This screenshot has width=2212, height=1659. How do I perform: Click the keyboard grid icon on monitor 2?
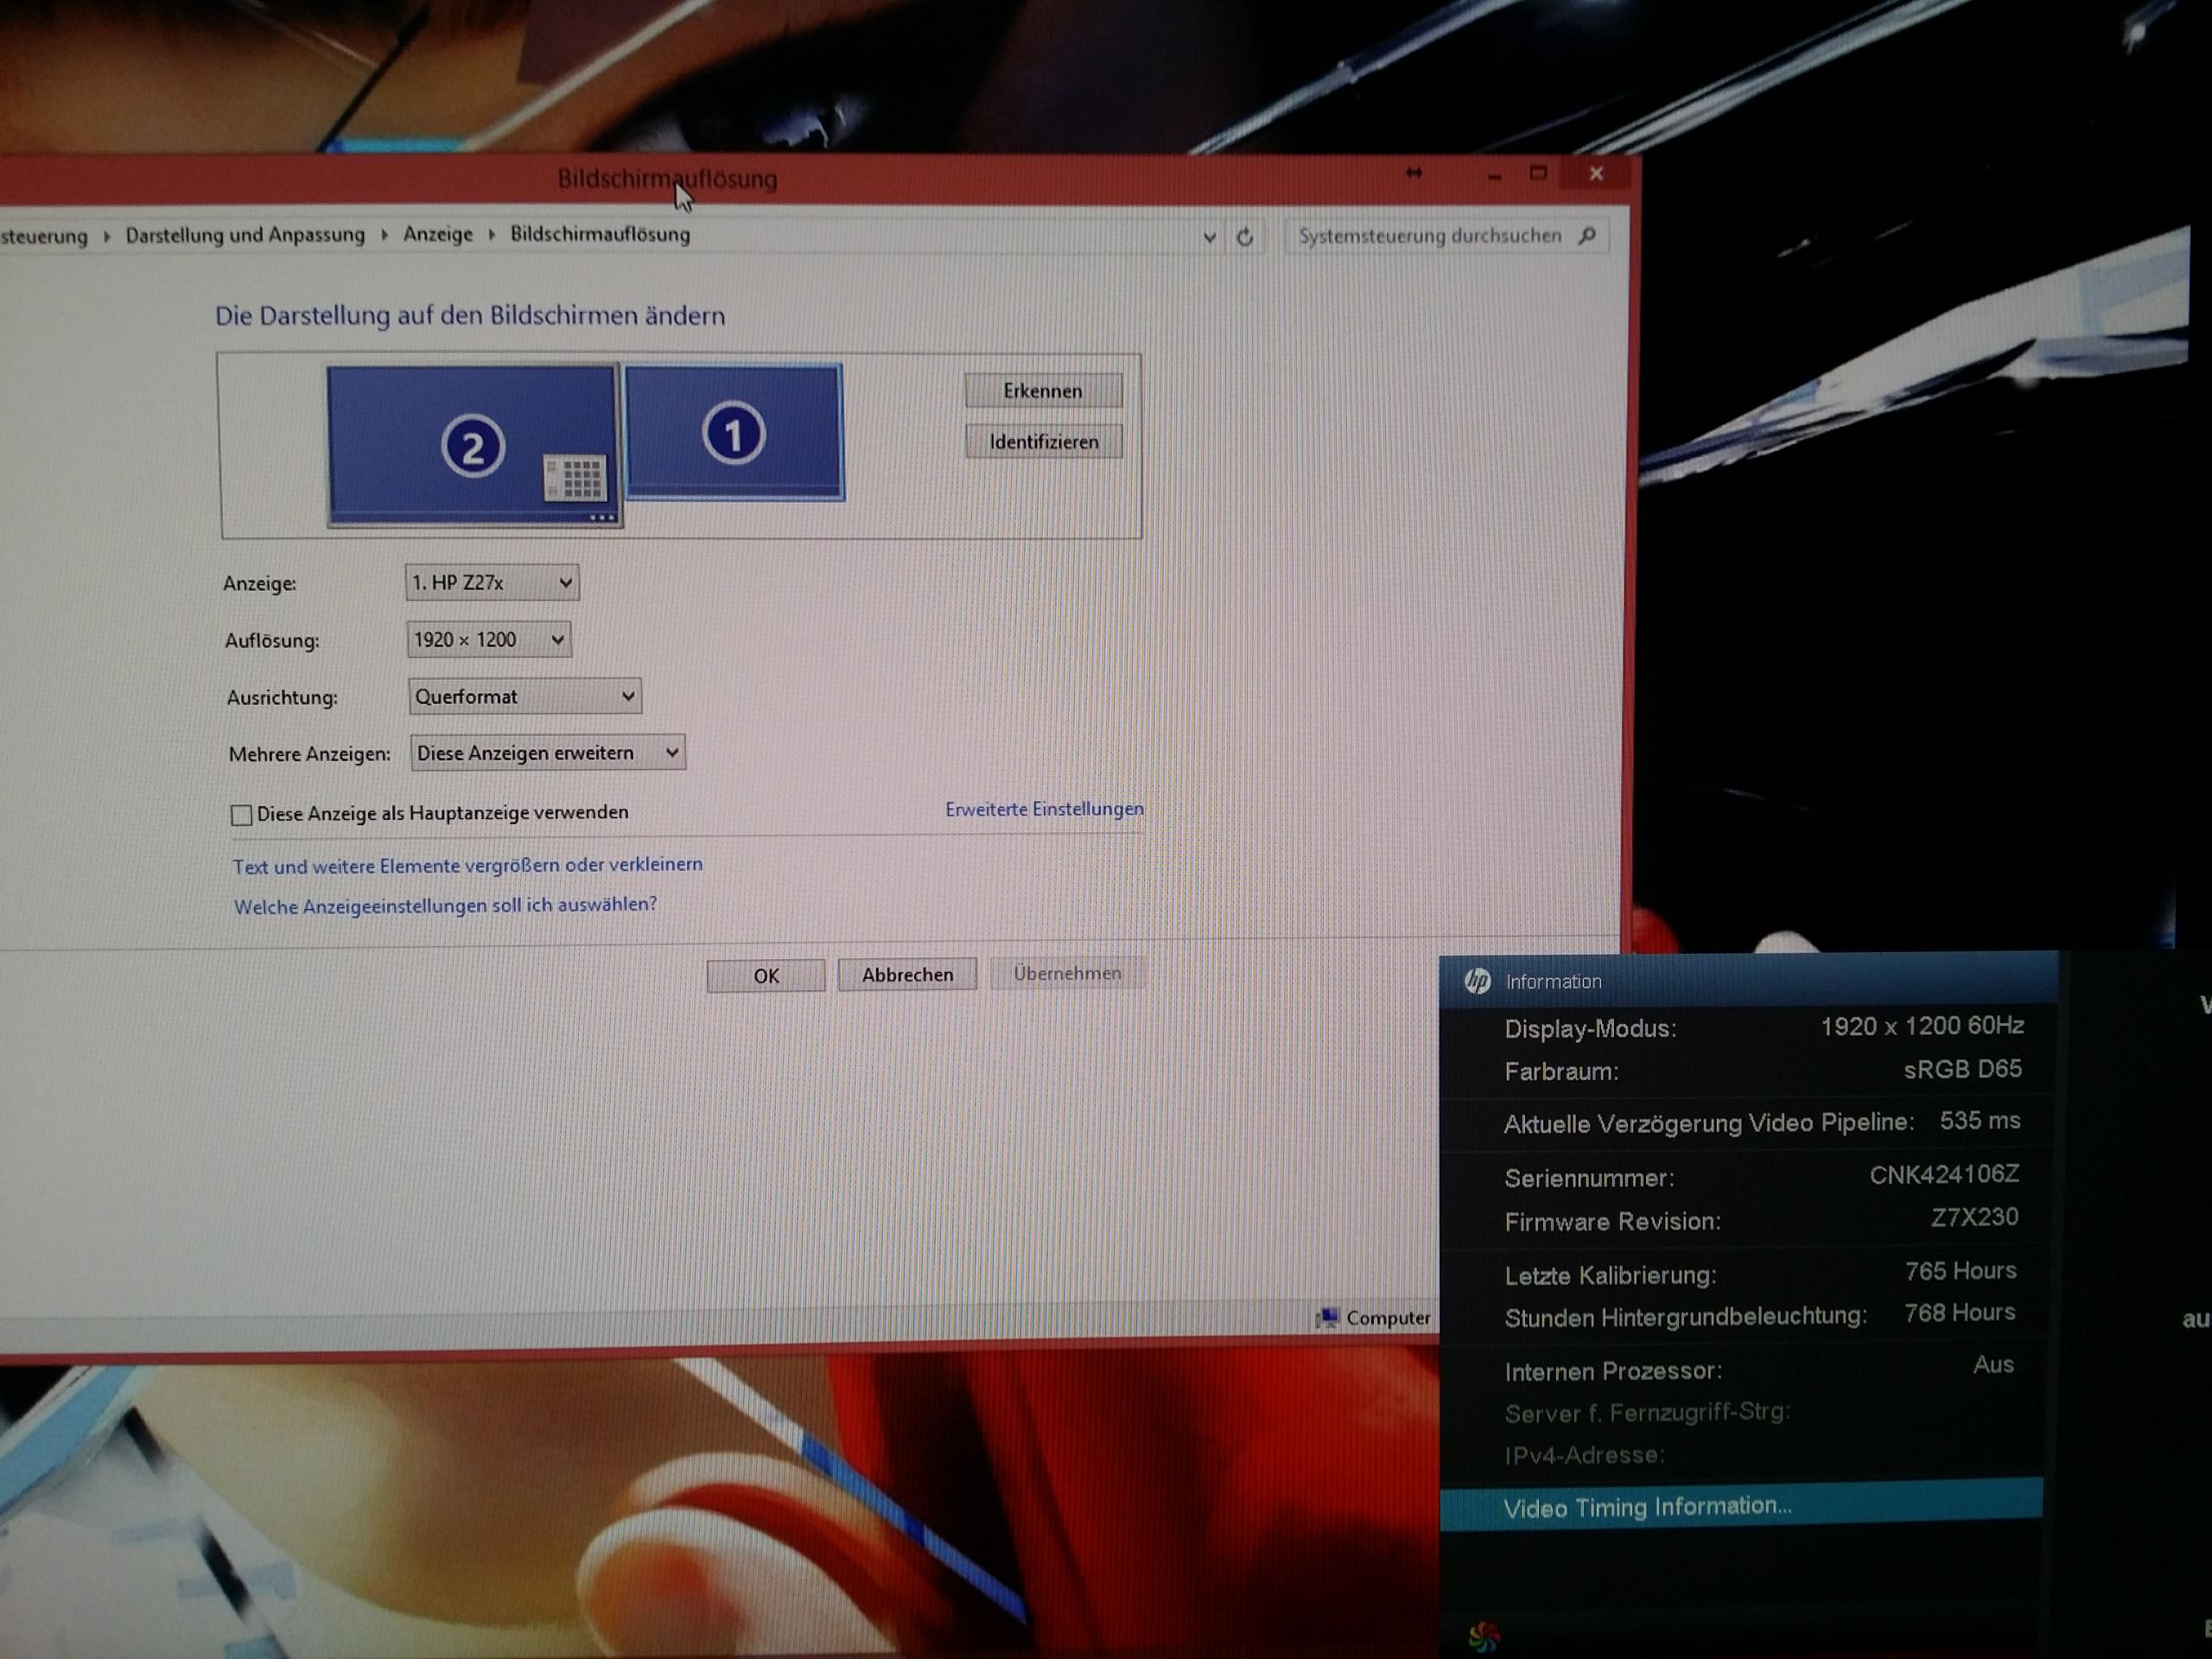[575, 478]
